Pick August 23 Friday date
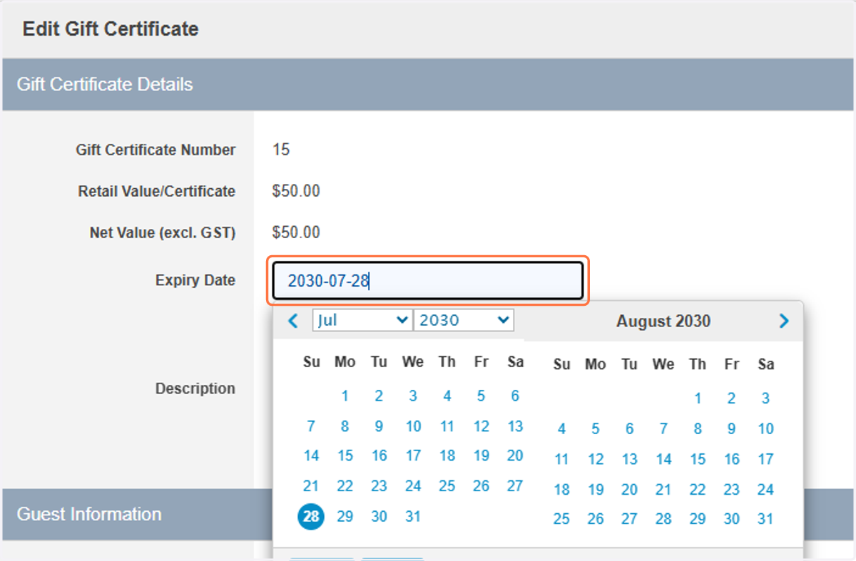The width and height of the screenshot is (856, 561). [x=731, y=490]
